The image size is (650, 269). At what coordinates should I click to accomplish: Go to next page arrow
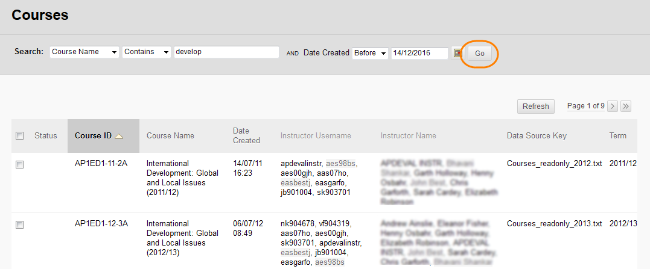coord(612,107)
